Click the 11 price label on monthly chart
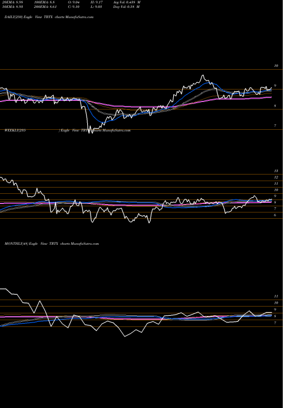This screenshot has height=408, width=283. click(276, 296)
